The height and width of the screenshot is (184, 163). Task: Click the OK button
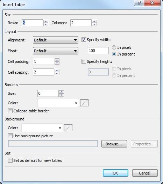click(115, 173)
